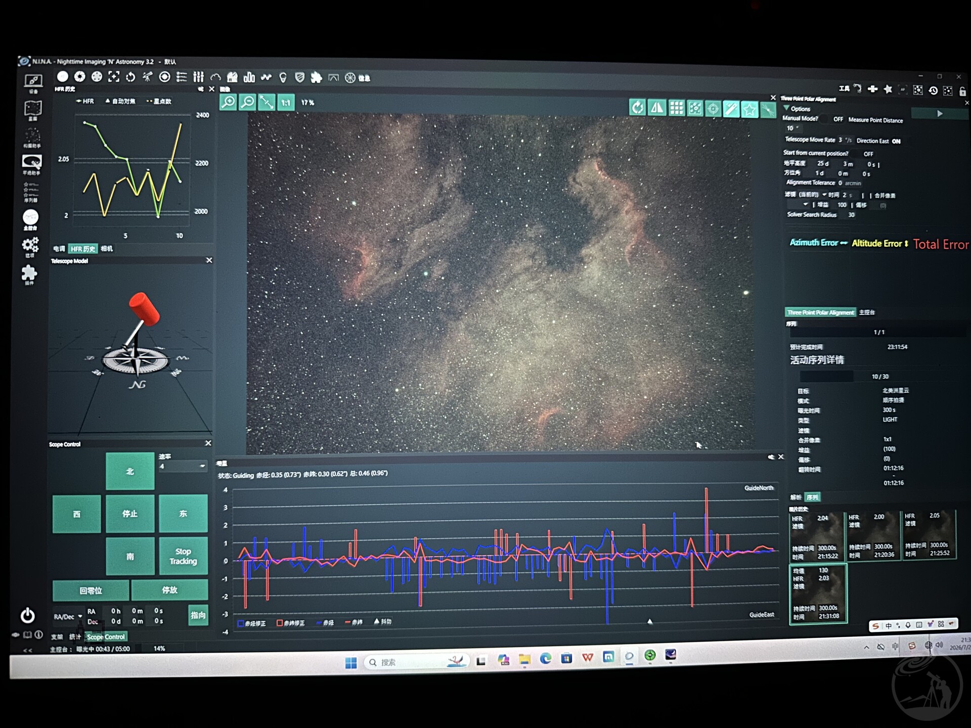Click the zoom out magnifier icon
Image resolution: width=971 pixels, height=728 pixels.
(x=247, y=102)
